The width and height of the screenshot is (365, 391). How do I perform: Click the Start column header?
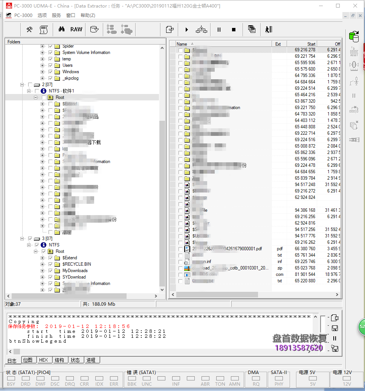tap(301, 44)
